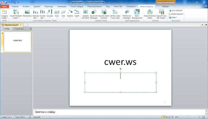Image resolution: width=208 pixels, height=119 pixels.
Task: Insert an Area chart
Action: click(x=57, y=14)
